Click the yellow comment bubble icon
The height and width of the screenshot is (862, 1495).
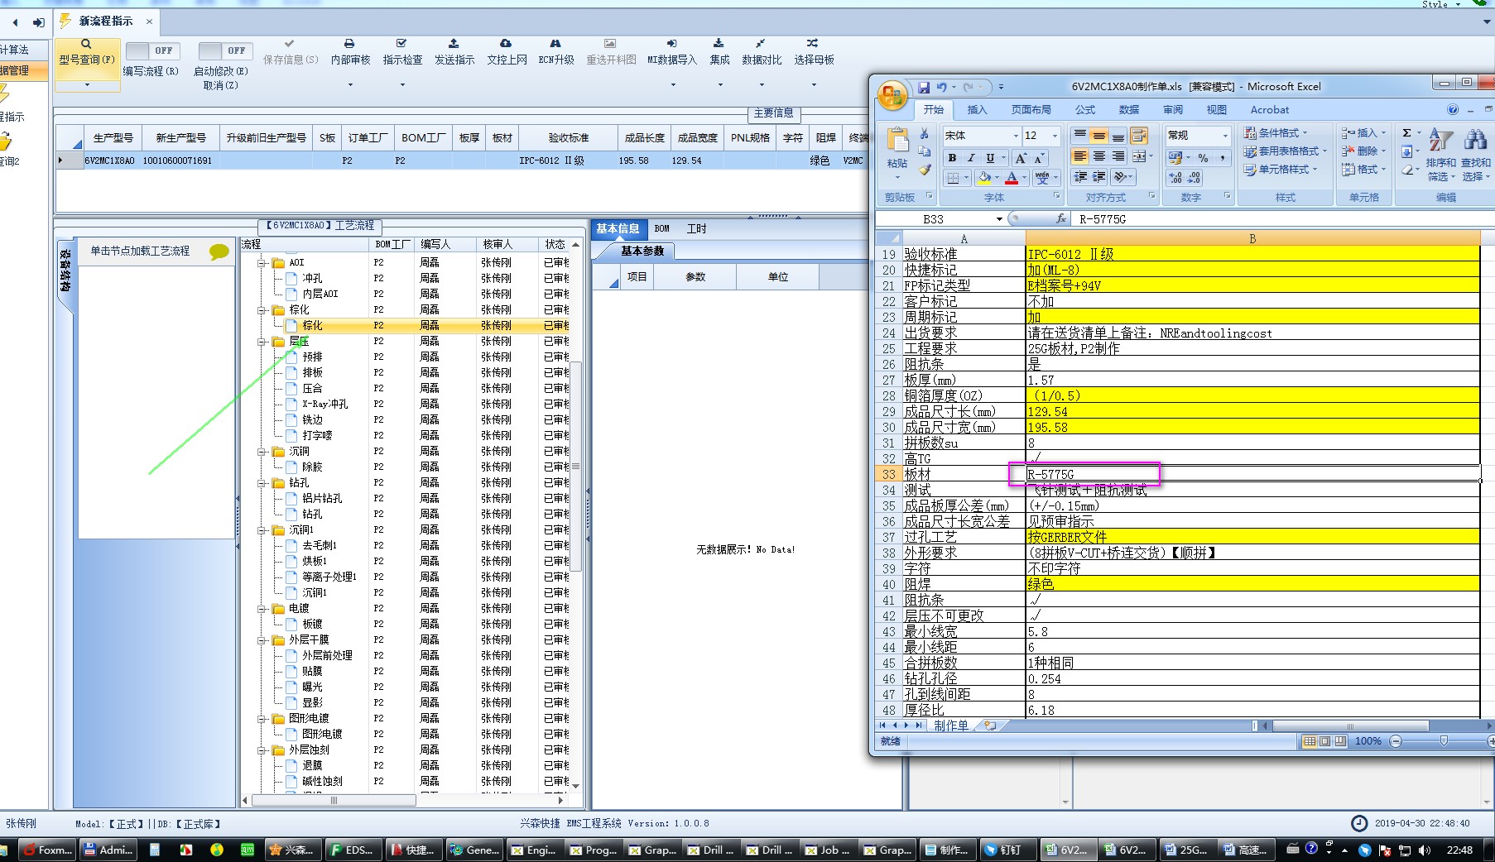click(x=219, y=251)
